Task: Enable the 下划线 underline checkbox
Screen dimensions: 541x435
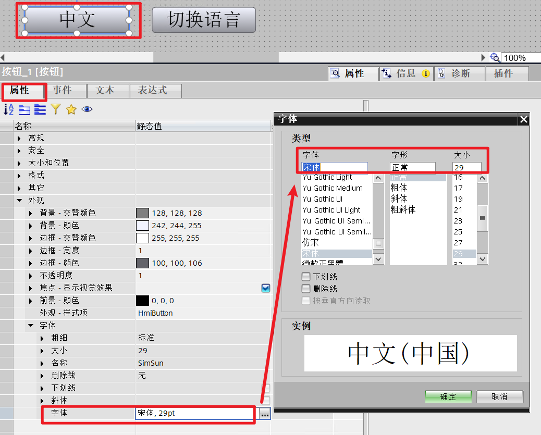Action: coord(305,277)
